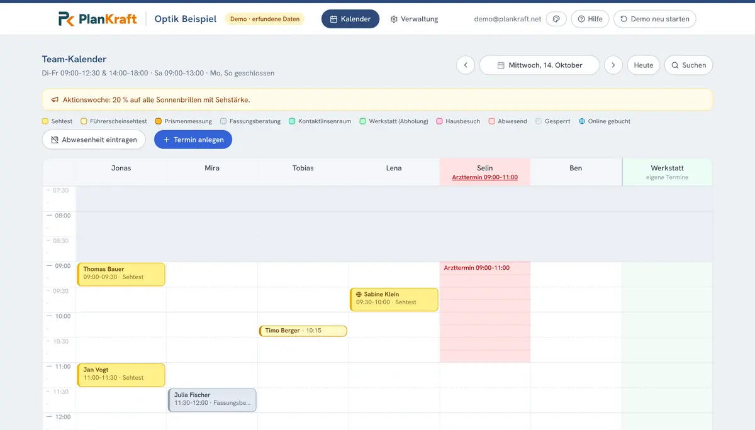Go to next day with right chevron
The width and height of the screenshot is (755, 430).
point(613,65)
